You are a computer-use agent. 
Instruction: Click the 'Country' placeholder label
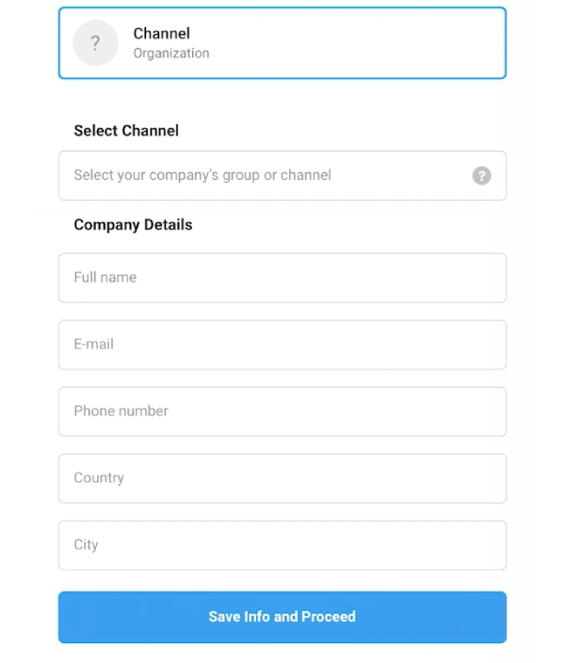99,477
